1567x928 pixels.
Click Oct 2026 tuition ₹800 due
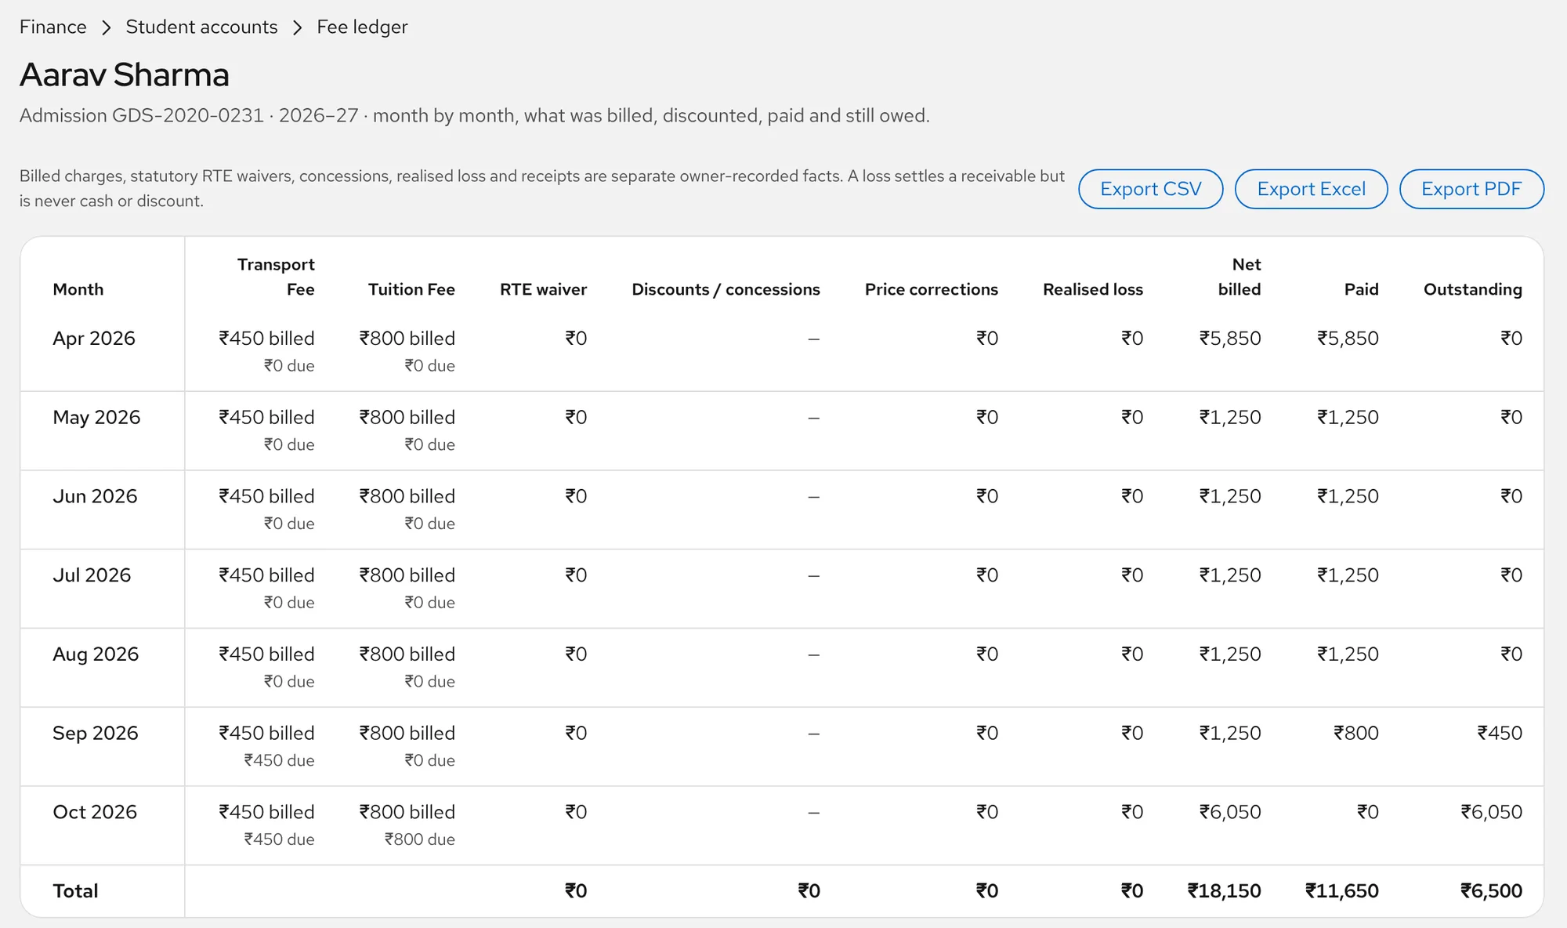coord(419,839)
